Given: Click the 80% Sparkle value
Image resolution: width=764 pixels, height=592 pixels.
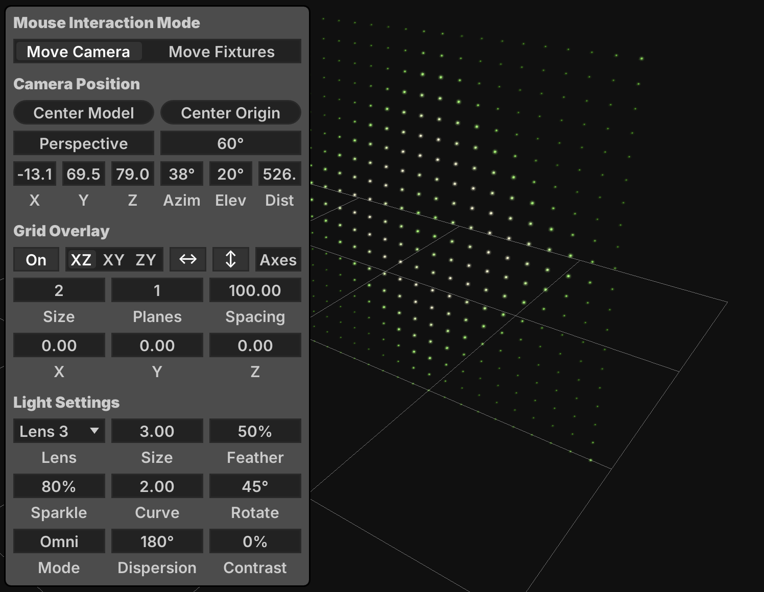Looking at the screenshot, I should [x=59, y=486].
